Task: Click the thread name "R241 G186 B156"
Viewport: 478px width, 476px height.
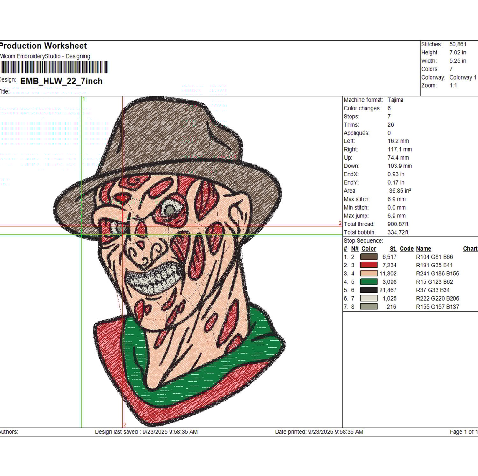Action: [x=438, y=274]
